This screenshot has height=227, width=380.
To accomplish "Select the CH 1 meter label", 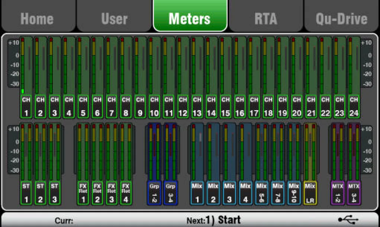I will pos(26,107).
